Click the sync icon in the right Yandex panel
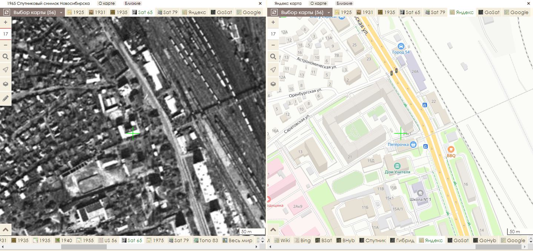Screen dimensions: 533x251 (274, 12)
